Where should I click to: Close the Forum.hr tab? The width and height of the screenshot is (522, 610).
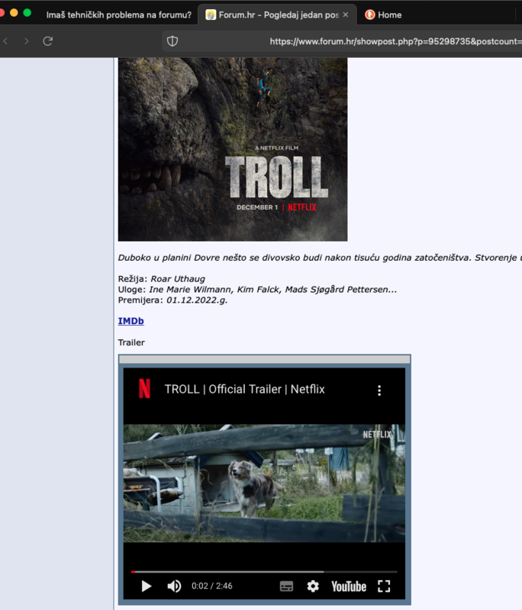pos(345,14)
